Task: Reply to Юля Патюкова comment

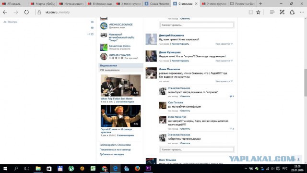Action: point(185,111)
